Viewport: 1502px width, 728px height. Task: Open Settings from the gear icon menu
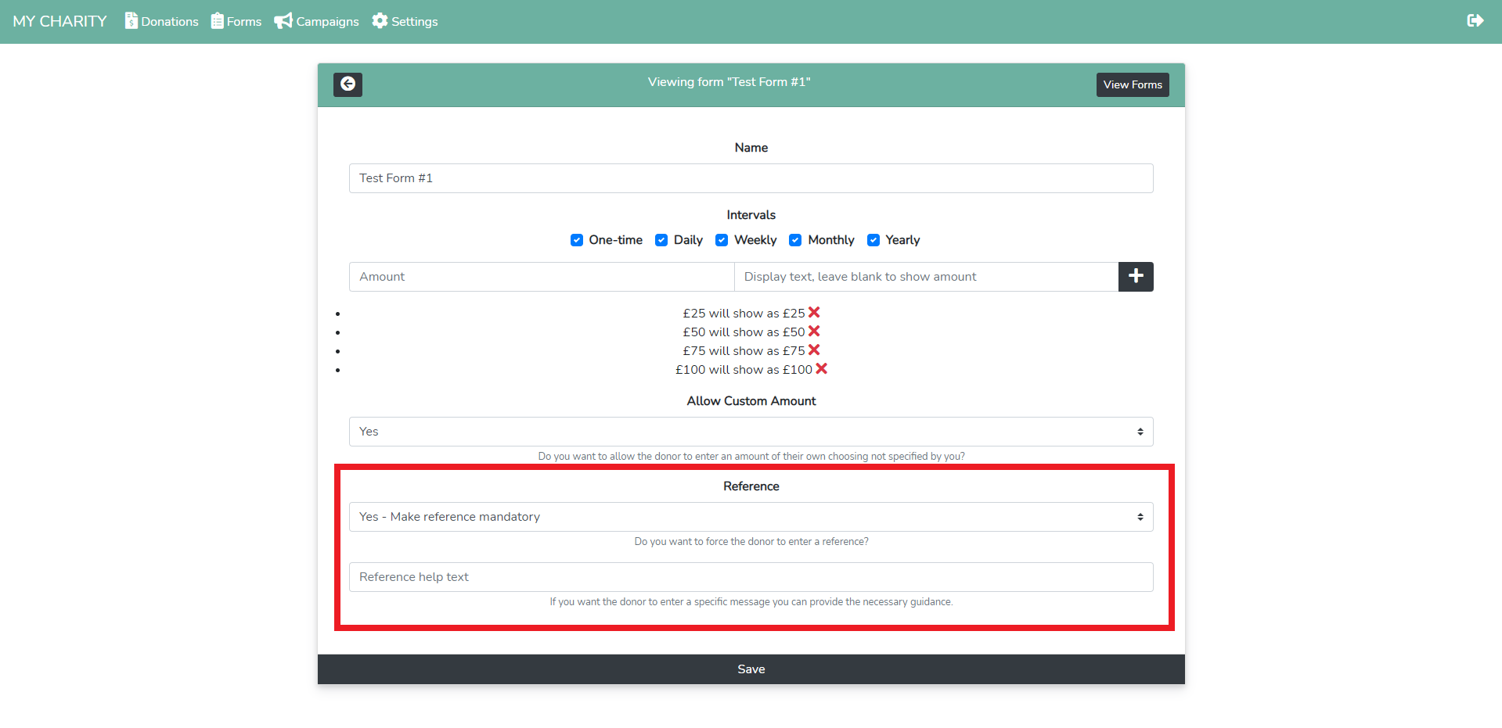pos(405,21)
